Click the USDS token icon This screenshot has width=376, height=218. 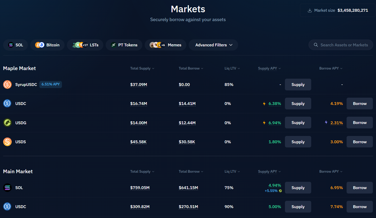(x=7, y=142)
